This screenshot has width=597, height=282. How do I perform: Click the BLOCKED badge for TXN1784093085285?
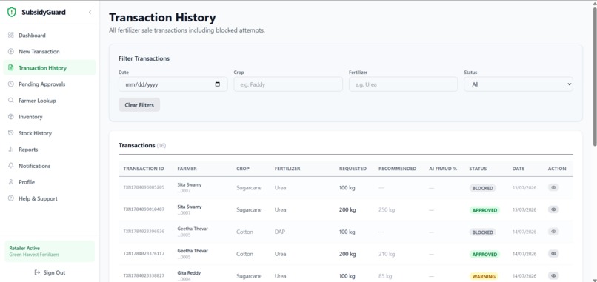click(482, 188)
